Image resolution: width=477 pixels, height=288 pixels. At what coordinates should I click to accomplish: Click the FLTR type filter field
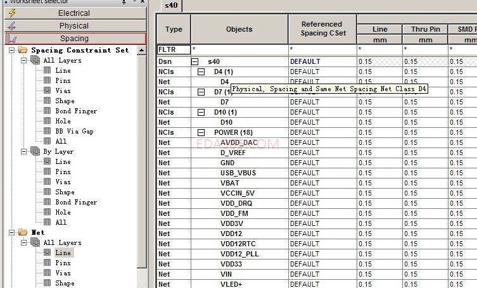(174, 49)
